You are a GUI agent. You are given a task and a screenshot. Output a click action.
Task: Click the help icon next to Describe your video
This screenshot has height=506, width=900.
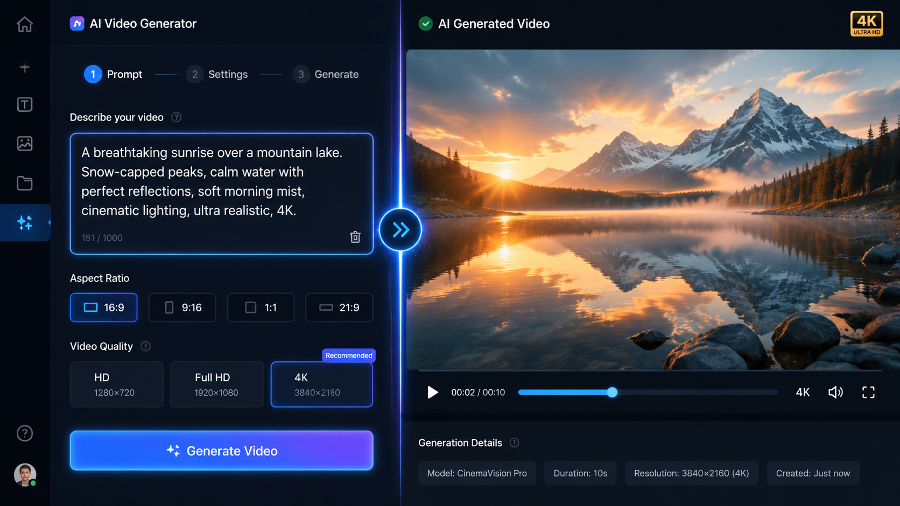pyautogui.click(x=177, y=117)
